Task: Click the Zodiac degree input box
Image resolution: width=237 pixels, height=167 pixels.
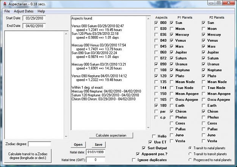Action: coord(39,144)
